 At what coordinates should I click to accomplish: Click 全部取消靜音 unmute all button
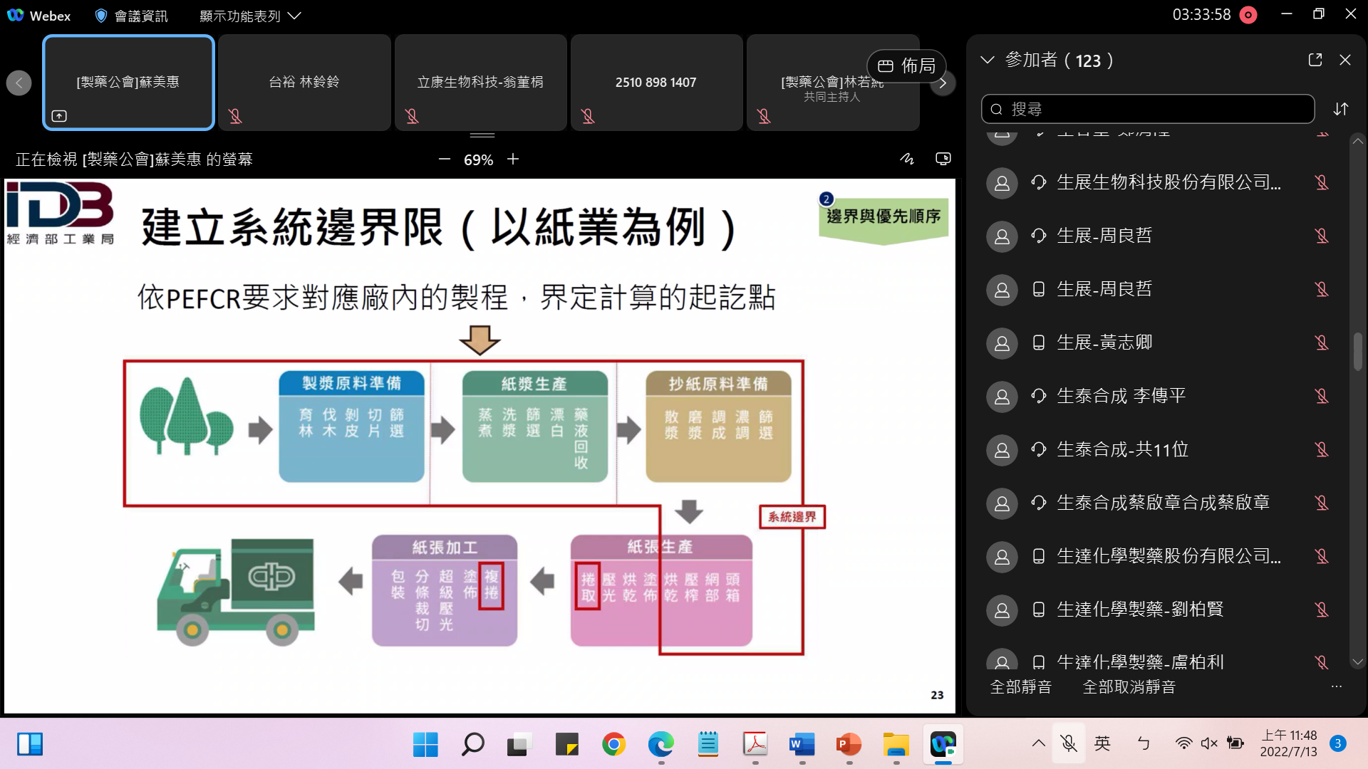(1129, 686)
